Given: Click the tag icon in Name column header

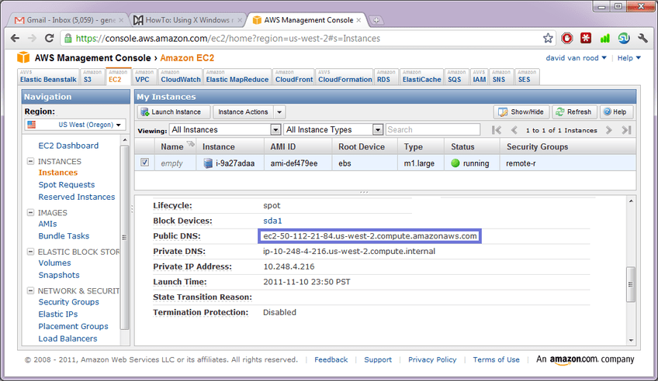Looking at the screenshot, I should click(191, 144).
